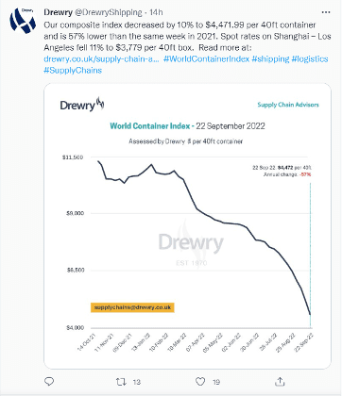Viewport: 342px width, 396px height.
Task: Open the #logistics hashtag
Action: 310,58
